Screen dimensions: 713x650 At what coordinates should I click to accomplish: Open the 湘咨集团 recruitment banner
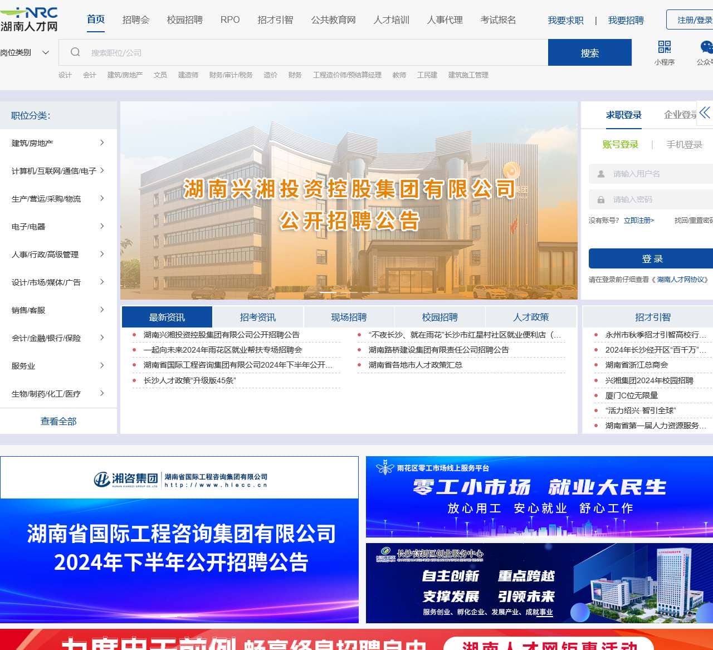(179, 539)
